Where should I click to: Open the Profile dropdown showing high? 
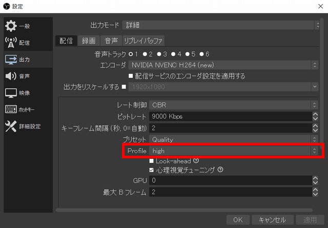[x=234, y=151]
